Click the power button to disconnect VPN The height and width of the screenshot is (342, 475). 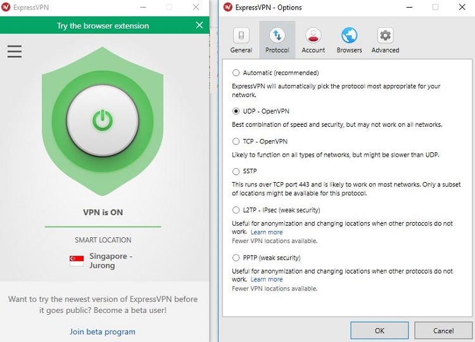click(x=103, y=121)
